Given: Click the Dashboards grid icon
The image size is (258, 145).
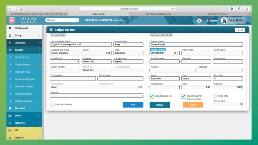Looking at the screenshot, I should click(x=10, y=28).
